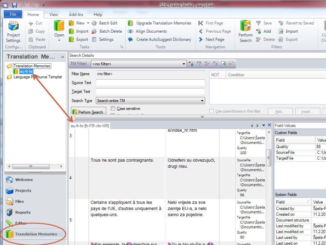This screenshot has height=245, width=326.
Task: Enable the Case sensitive checkbox
Action: point(113,108)
